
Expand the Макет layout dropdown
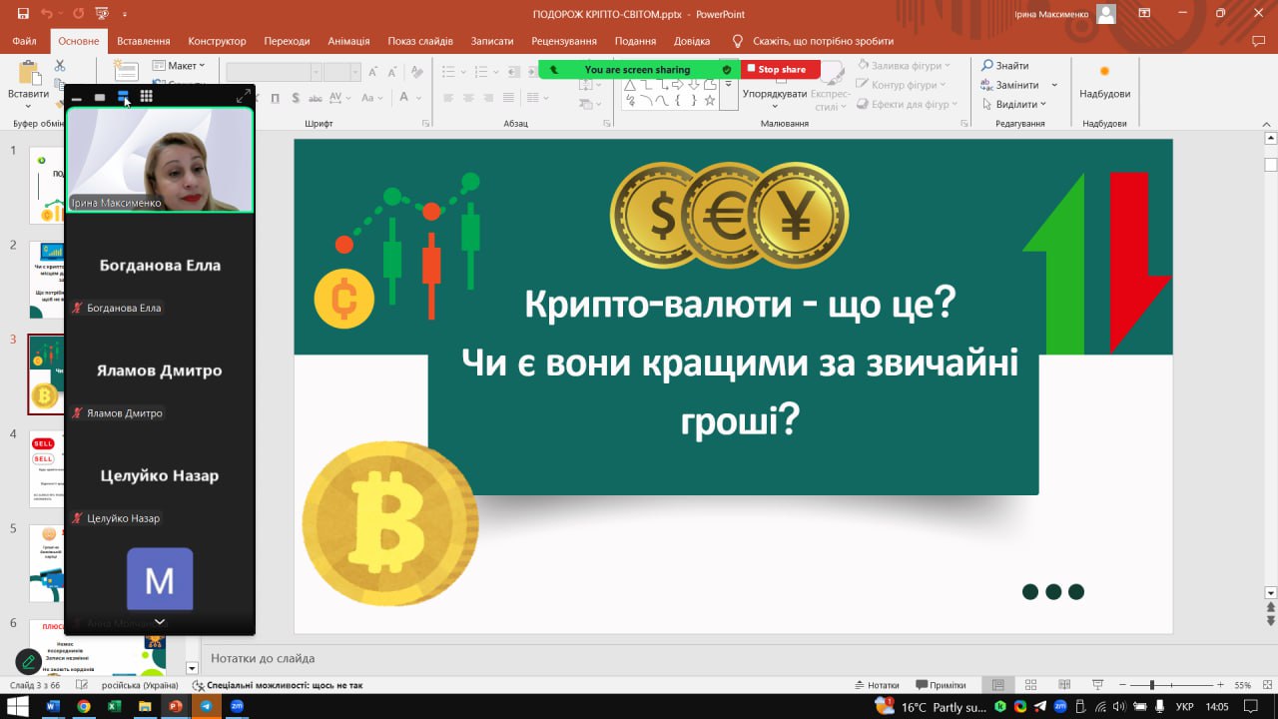180,66
